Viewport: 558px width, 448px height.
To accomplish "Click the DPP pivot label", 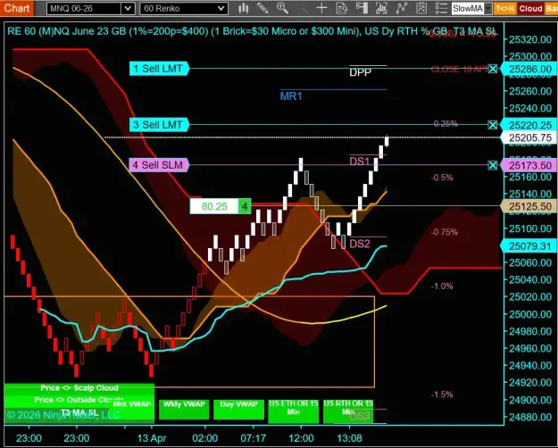I will (360, 72).
